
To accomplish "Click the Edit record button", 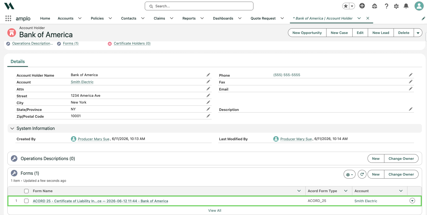I will point(360,33).
